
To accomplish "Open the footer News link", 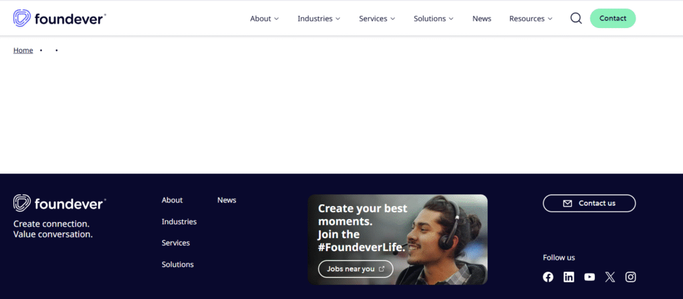I will (x=227, y=200).
